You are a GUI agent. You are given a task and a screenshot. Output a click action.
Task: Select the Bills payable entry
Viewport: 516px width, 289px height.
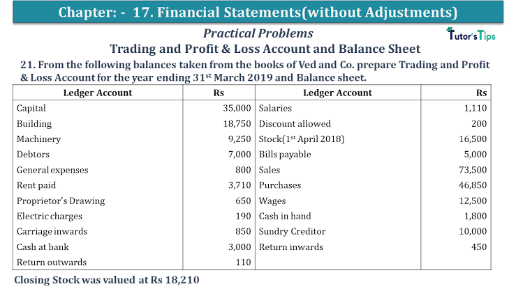[285, 154]
